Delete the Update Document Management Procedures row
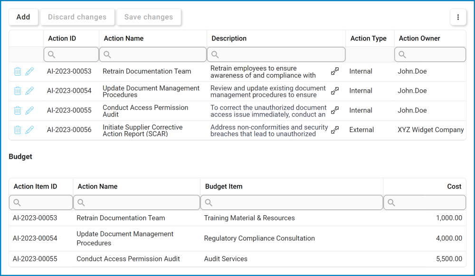Viewport: 475px width, 276px height. 18,91
